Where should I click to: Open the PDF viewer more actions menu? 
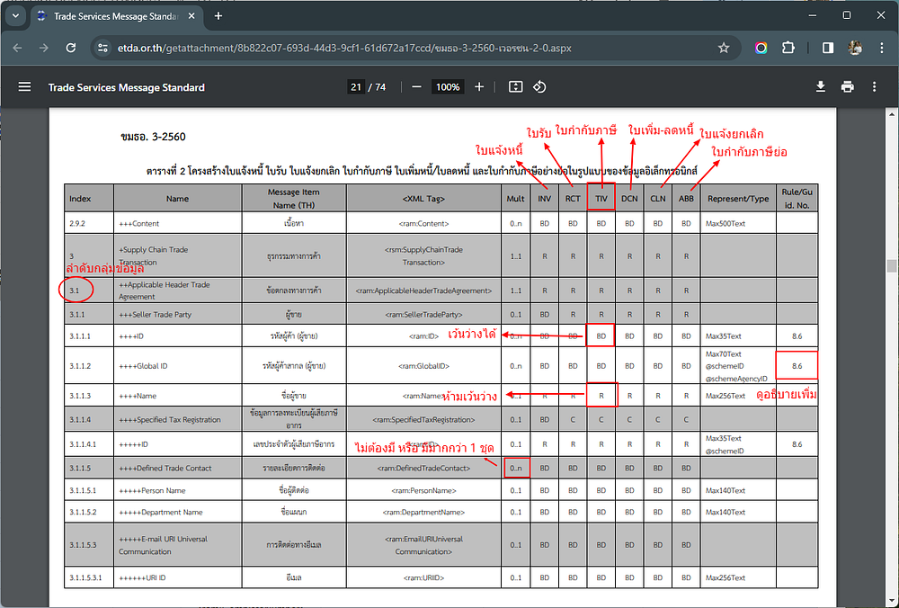[x=874, y=87]
